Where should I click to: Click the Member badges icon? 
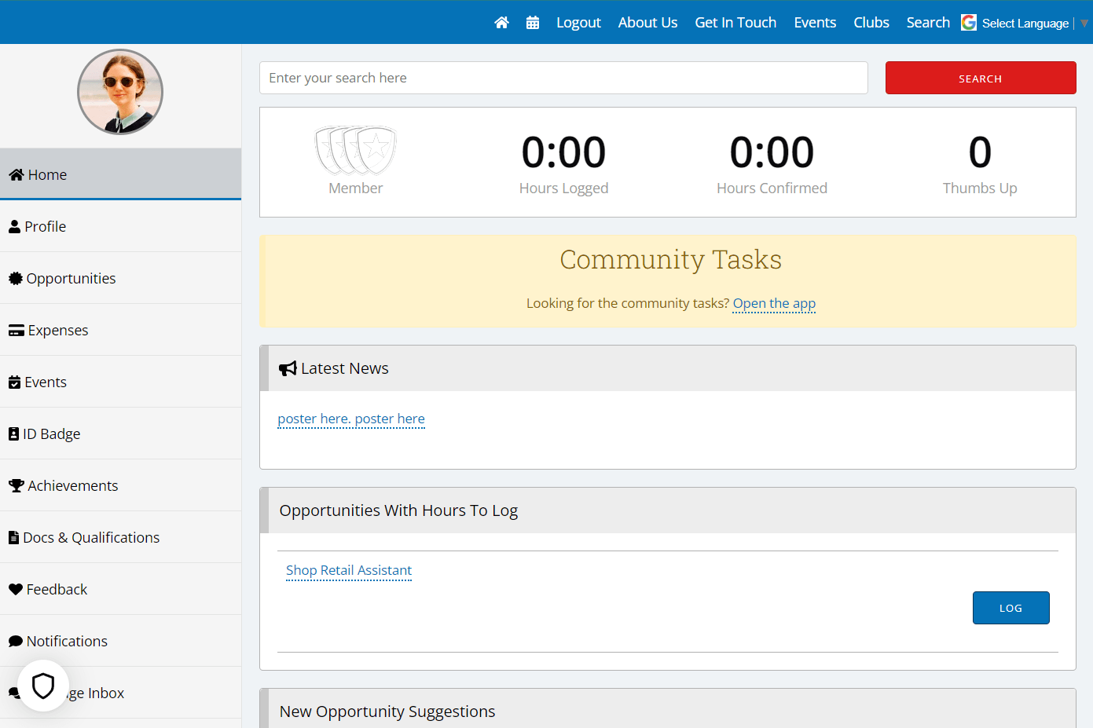click(x=356, y=150)
